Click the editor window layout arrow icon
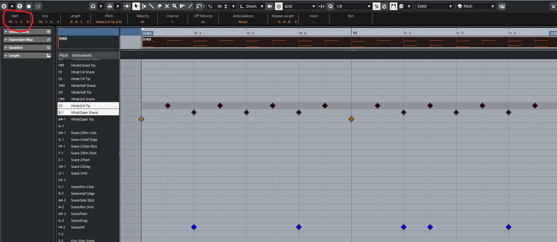The image size is (557, 242). click(x=554, y=6)
